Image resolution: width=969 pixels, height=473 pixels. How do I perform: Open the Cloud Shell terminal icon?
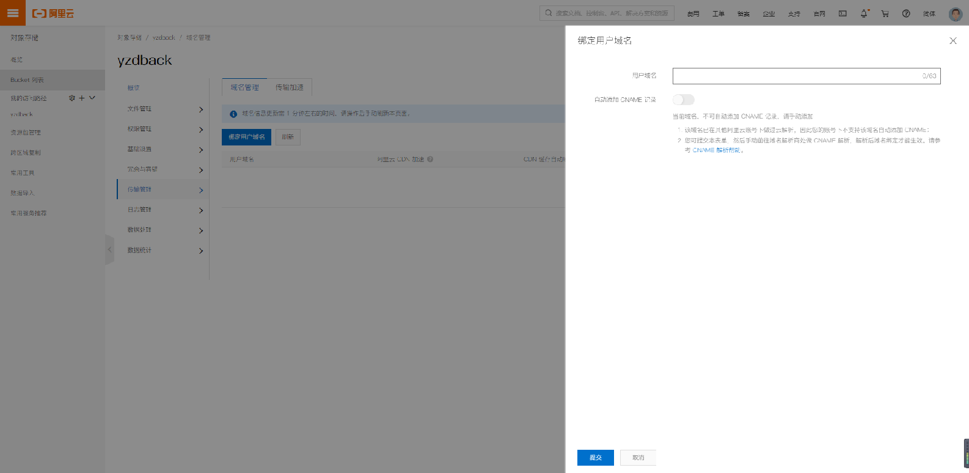[843, 13]
